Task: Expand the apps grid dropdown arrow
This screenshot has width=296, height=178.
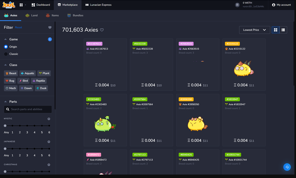Action: pos(25,5)
